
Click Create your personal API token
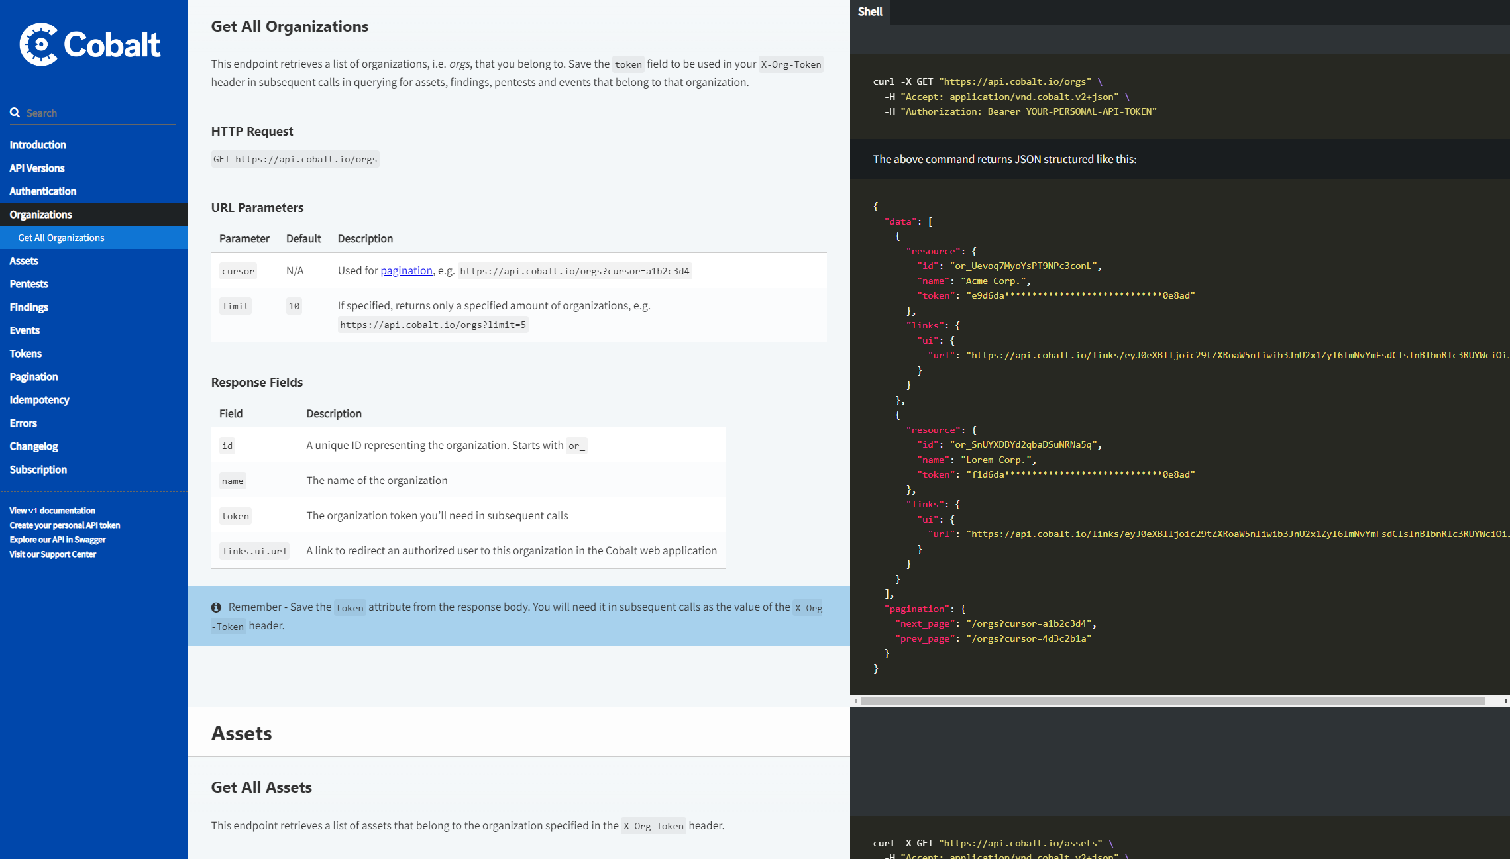(64, 525)
